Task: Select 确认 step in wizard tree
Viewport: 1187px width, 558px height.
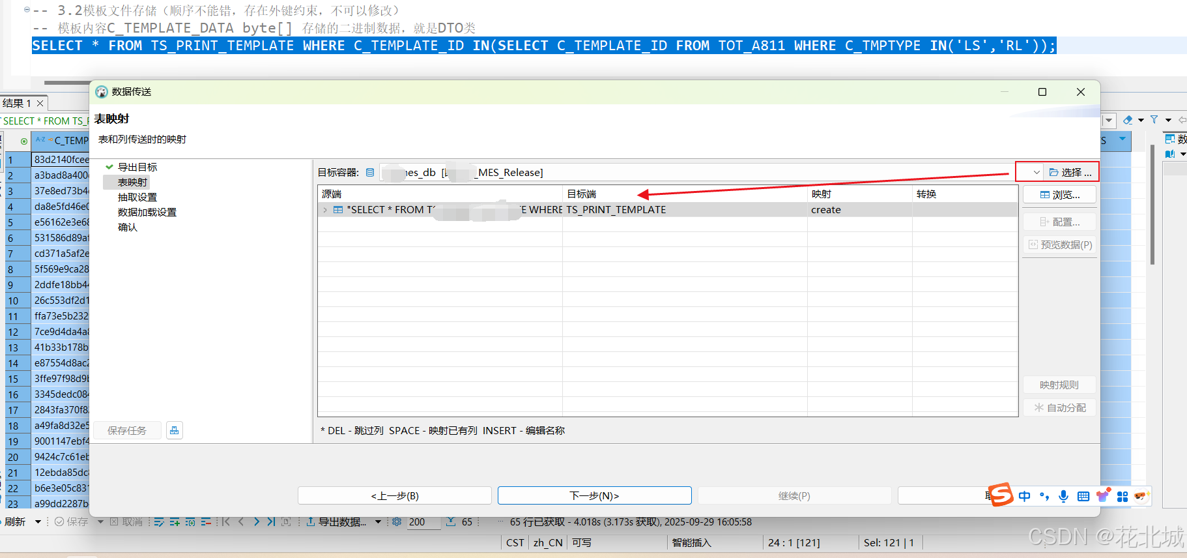Action: click(x=128, y=227)
